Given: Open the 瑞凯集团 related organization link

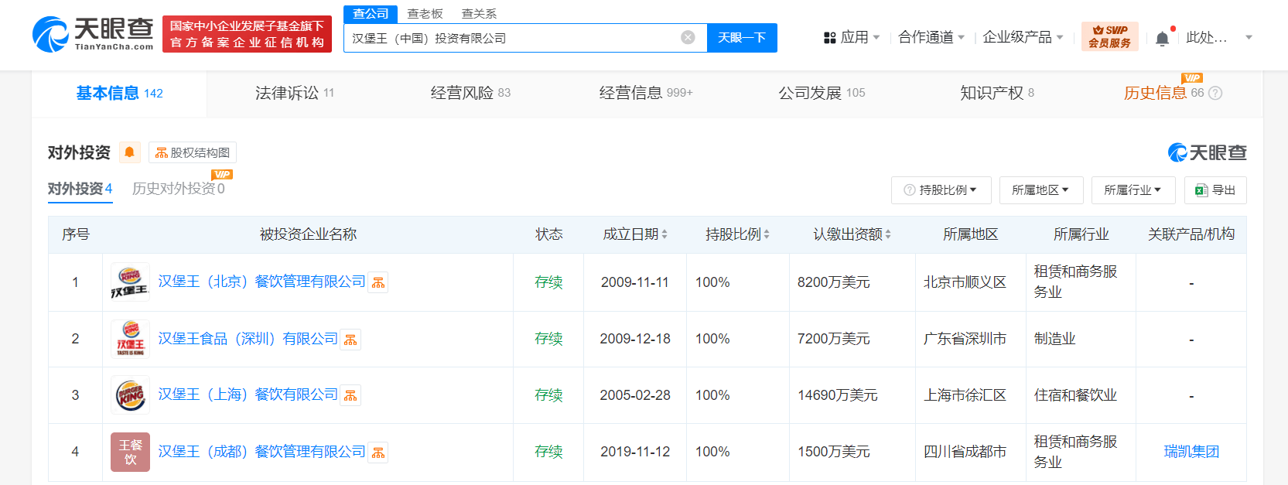Looking at the screenshot, I should [x=1191, y=452].
